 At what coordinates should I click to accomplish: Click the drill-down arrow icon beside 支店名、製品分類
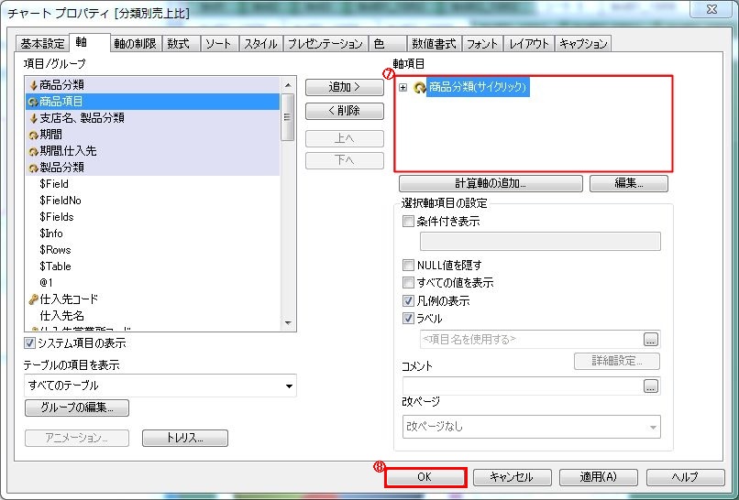(33, 118)
